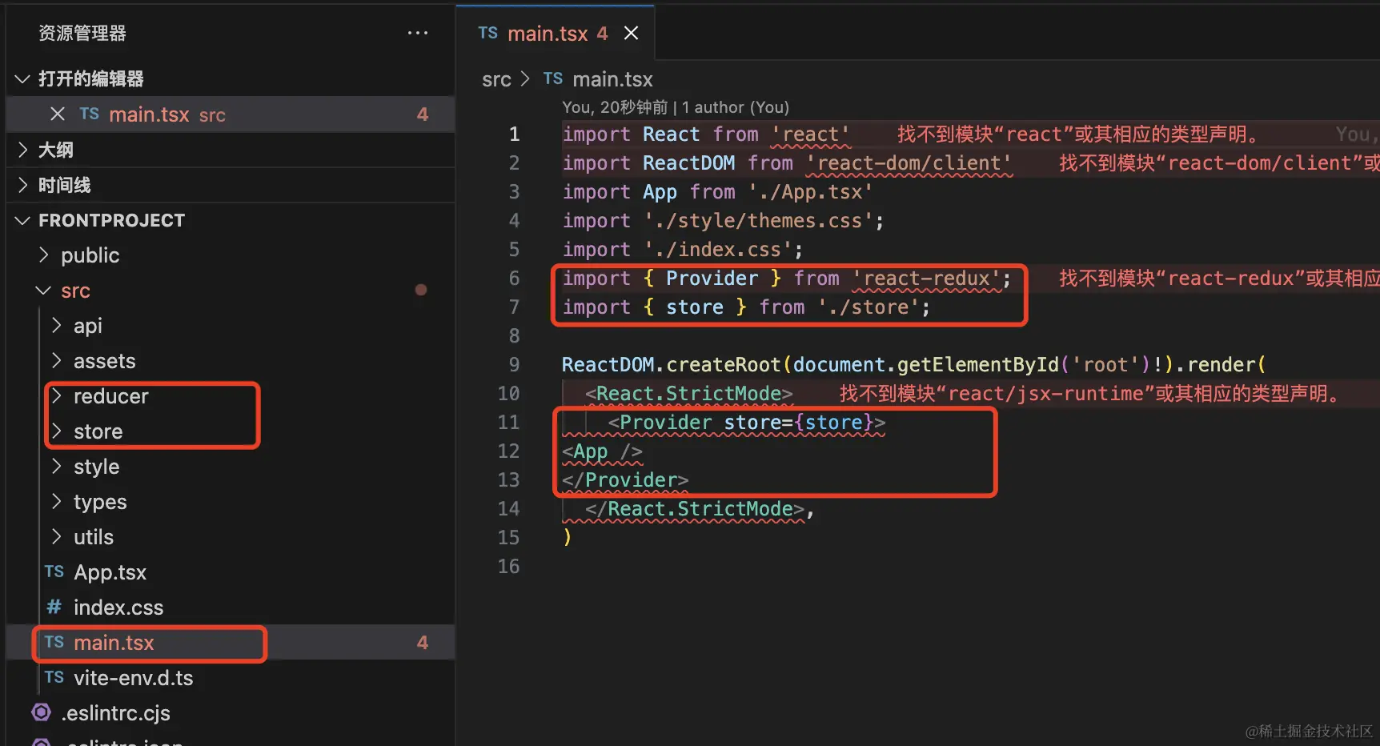Click the TS icon in open editors row
The width and height of the screenshot is (1380, 746).
[90, 114]
